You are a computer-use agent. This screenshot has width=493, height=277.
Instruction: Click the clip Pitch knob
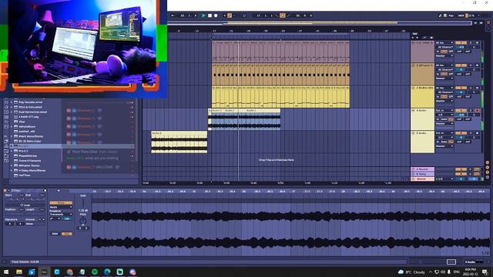click(x=83, y=221)
